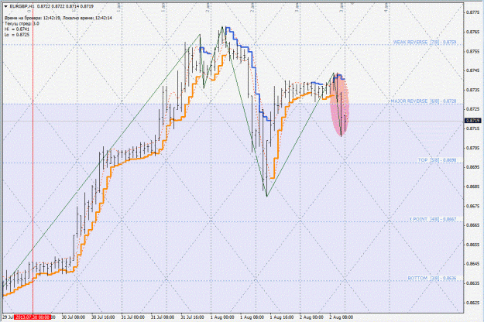
Task: Click the 1 Aug 16:00 time label
Action: pyautogui.click(x=282, y=317)
